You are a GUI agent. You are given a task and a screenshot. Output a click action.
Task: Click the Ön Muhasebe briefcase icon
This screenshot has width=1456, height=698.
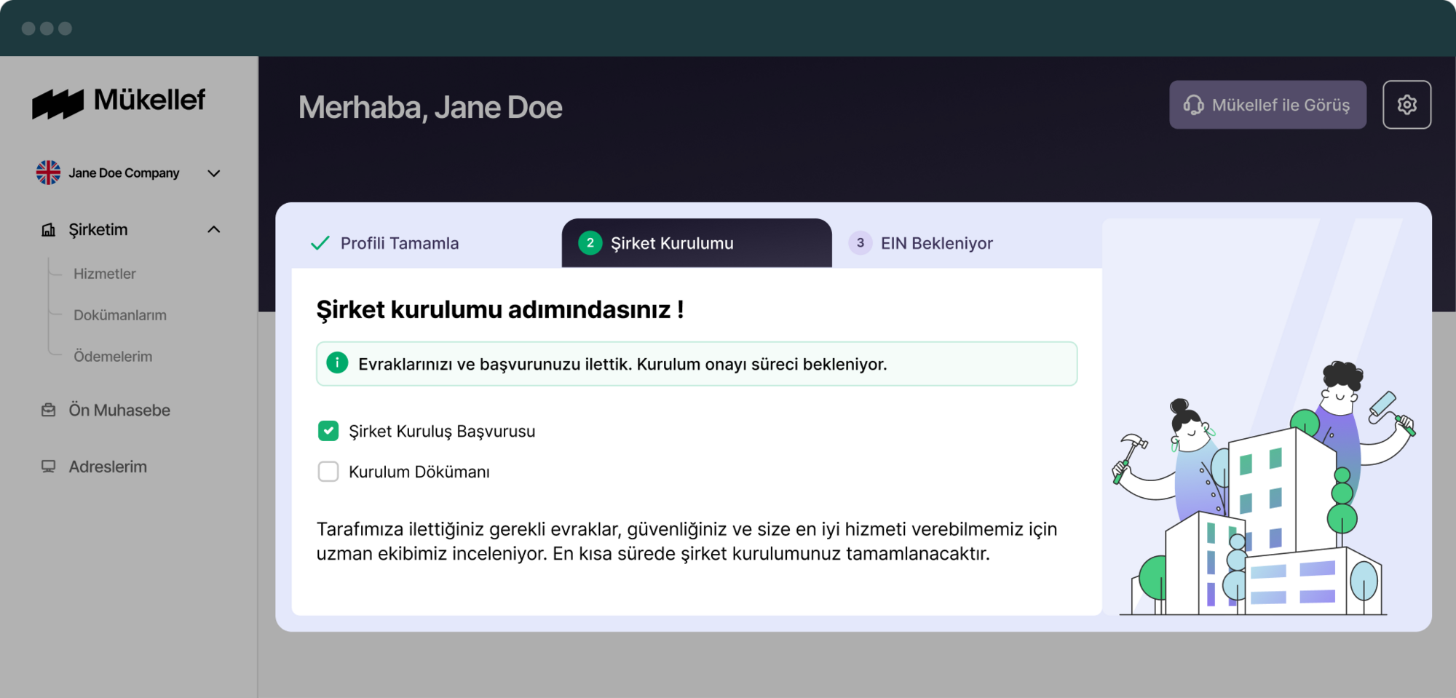(49, 410)
